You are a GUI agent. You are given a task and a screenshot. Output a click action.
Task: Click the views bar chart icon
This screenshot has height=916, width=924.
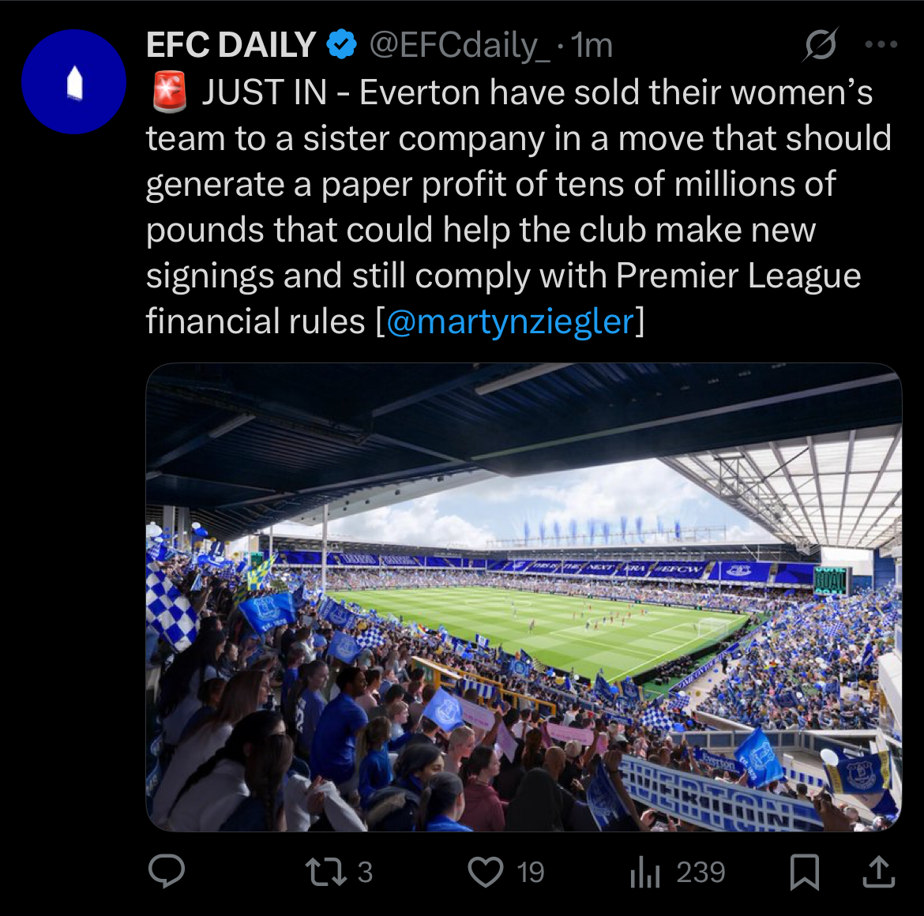[x=644, y=873]
